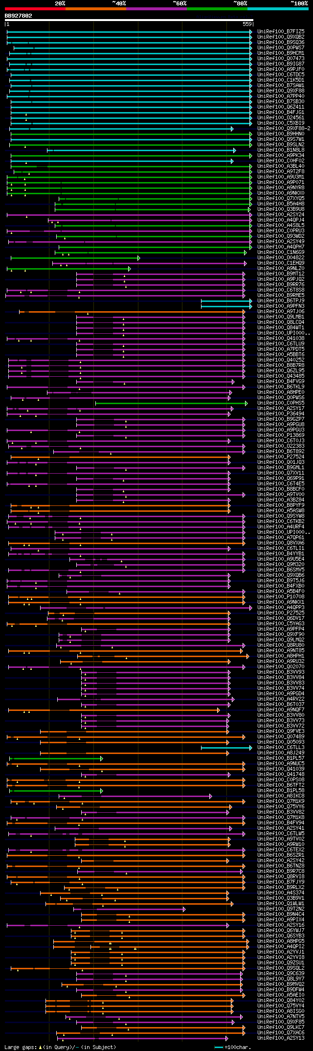Select hit UniRef100_O04822

[281, 257]
